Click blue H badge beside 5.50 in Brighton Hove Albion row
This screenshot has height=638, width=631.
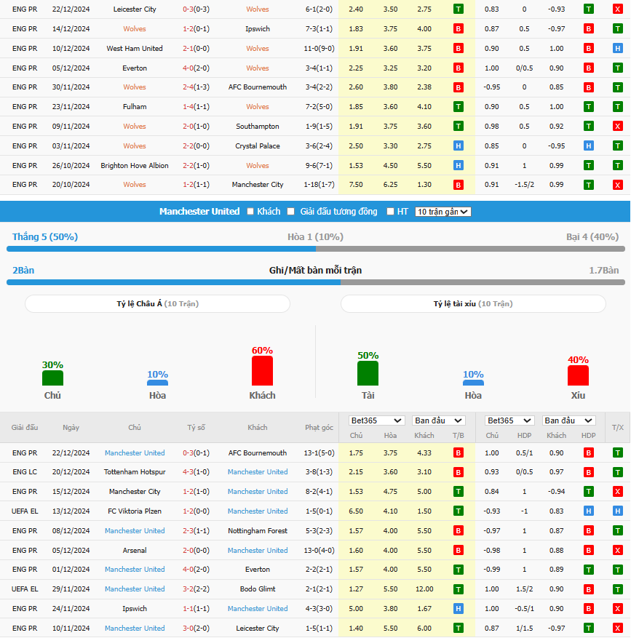(x=459, y=166)
